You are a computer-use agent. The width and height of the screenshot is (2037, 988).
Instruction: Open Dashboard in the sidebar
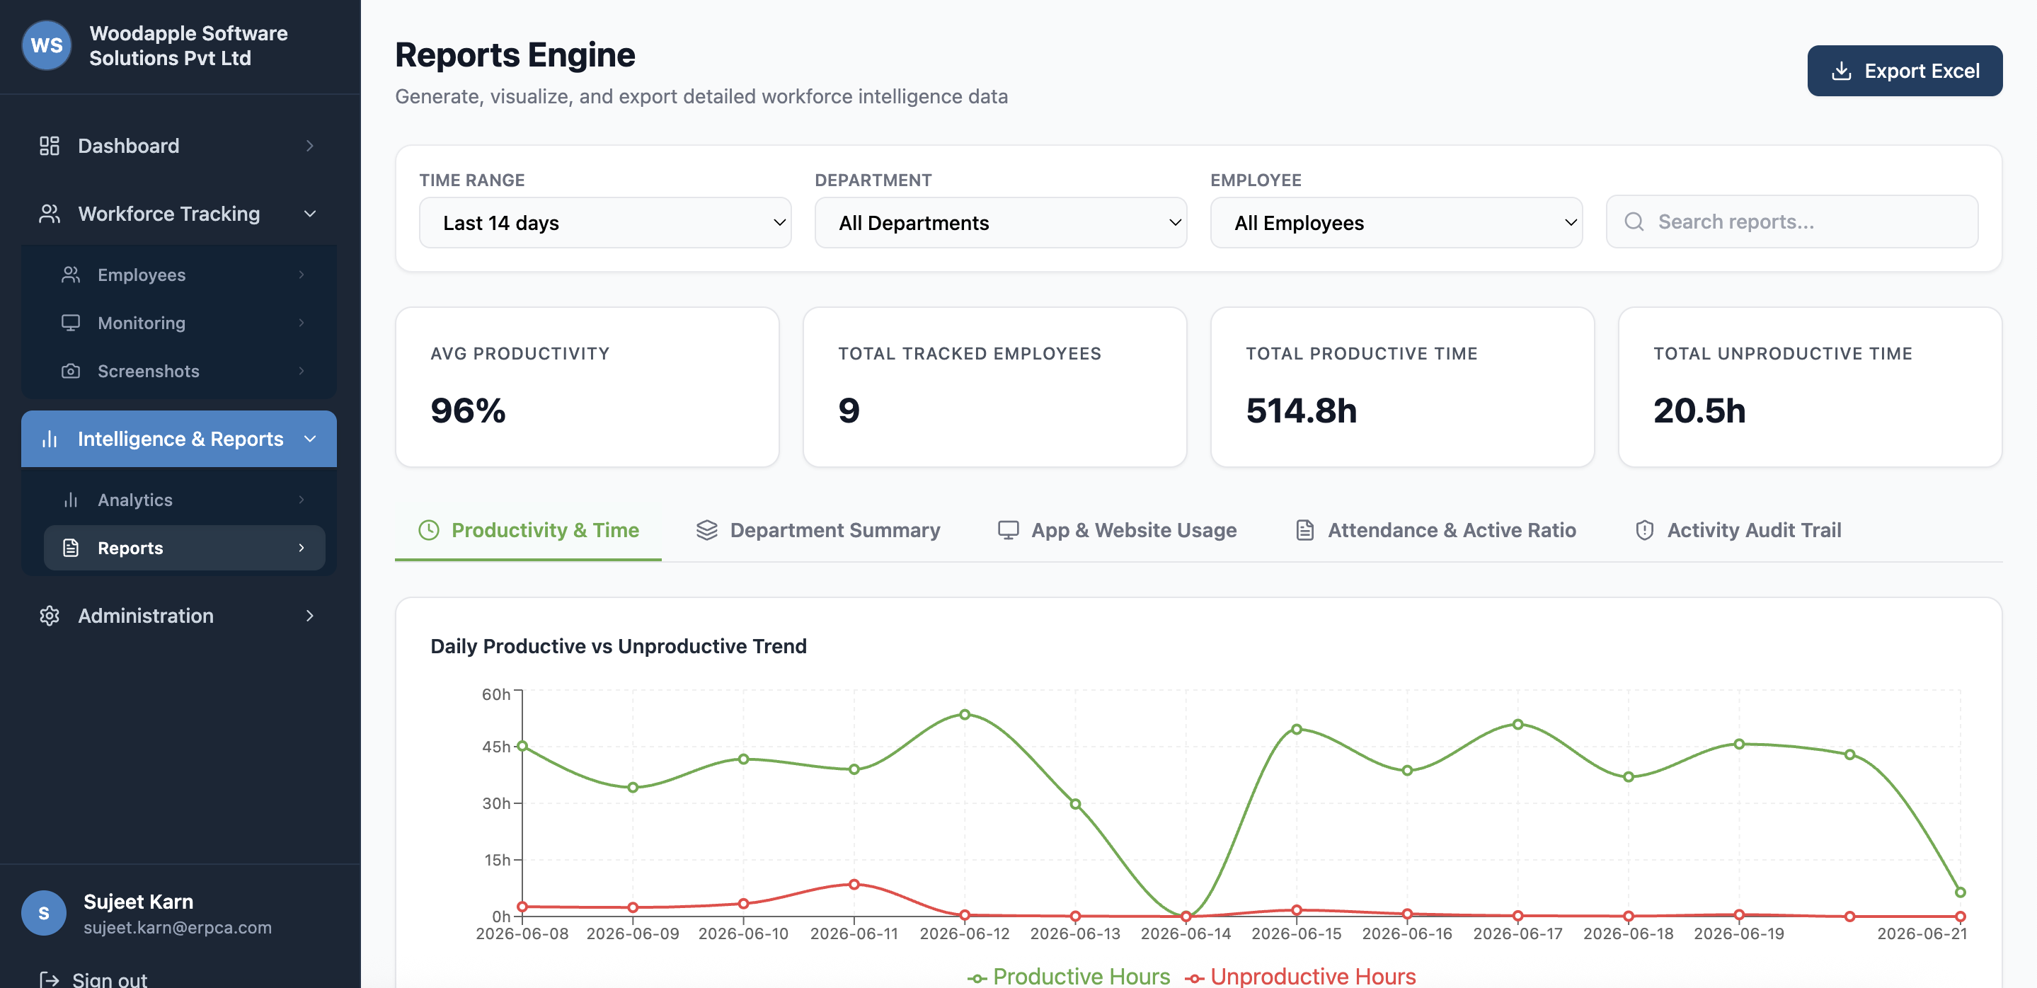(178, 145)
